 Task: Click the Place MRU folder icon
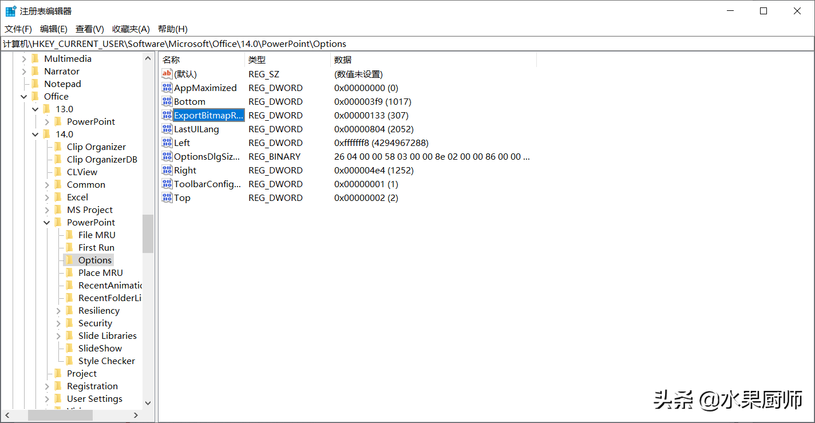point(70,272)
